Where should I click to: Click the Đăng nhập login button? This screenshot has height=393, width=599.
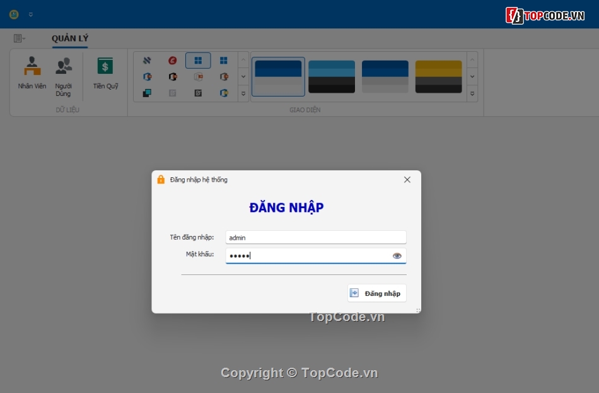click(x=376, y=293)
